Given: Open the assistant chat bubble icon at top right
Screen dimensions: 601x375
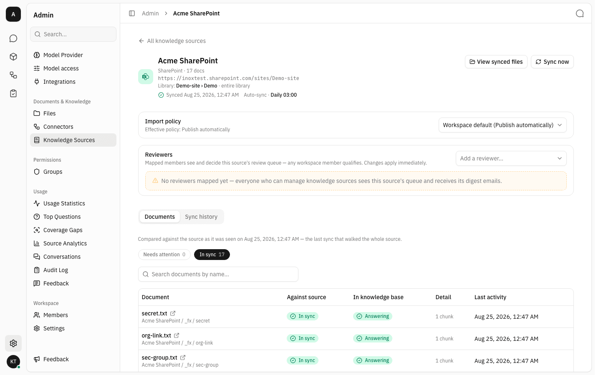Looking at the screenshot, I should [580, 13].
